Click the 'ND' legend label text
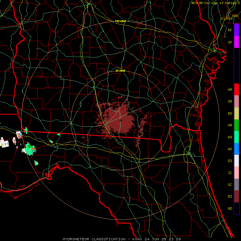The height and width of the screenshot is (241, 241). point(230,208)
